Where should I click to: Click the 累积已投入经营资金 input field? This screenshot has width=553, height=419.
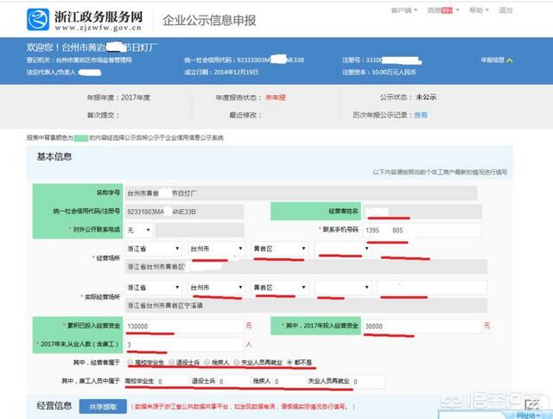click(x=182, y=326)
